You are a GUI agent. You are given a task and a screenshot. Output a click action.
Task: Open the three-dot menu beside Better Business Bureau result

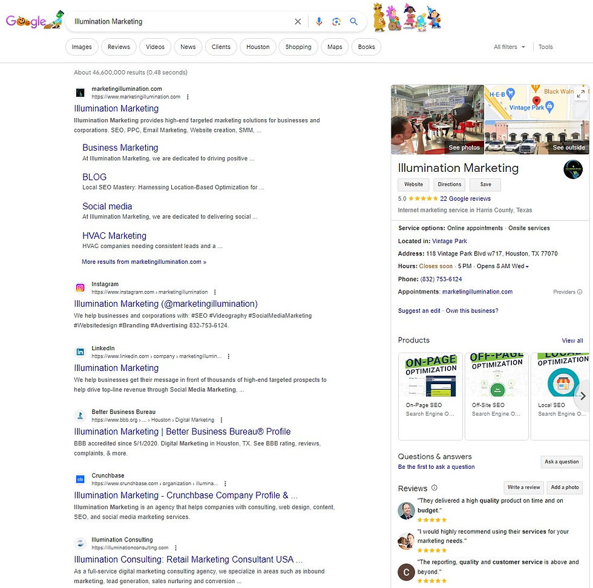[x=221, y=420]
